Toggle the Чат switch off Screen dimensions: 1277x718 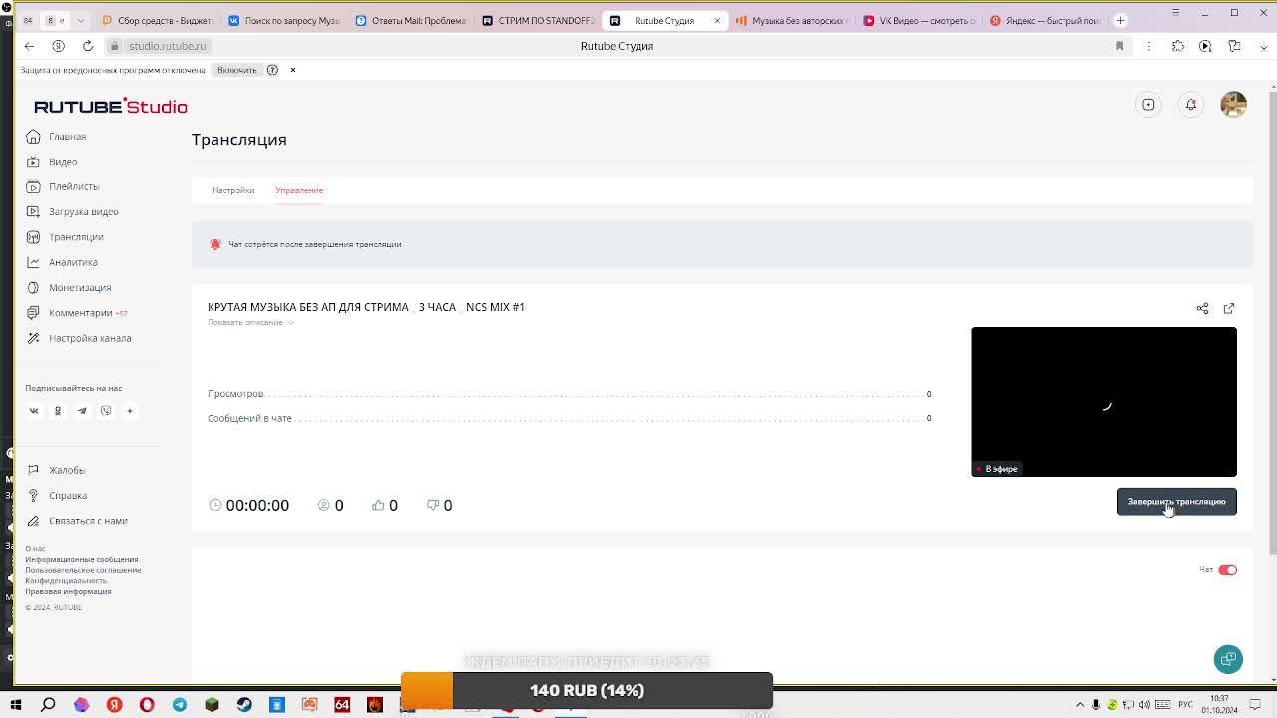point(1227,570)
